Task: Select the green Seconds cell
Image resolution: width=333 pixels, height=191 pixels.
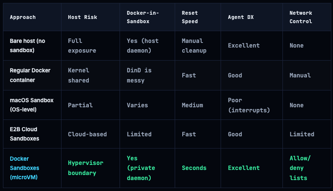Action: 194,168
